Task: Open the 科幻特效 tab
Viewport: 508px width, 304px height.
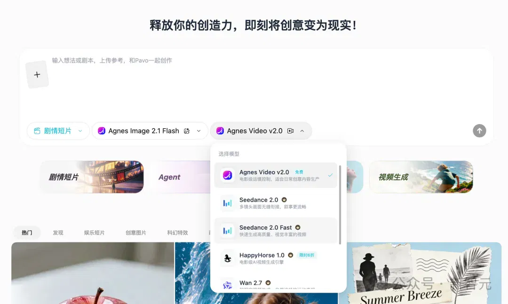Action: (177, 233)
